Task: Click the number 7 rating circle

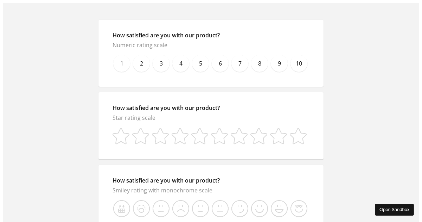Action: point(240,63)
